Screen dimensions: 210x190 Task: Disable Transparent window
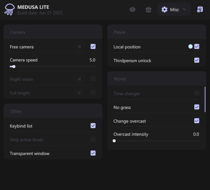93,153
